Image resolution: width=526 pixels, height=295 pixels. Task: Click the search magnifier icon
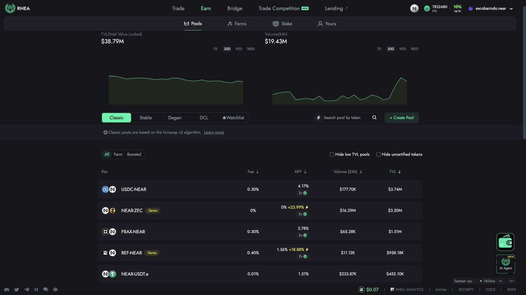(374, 117)
